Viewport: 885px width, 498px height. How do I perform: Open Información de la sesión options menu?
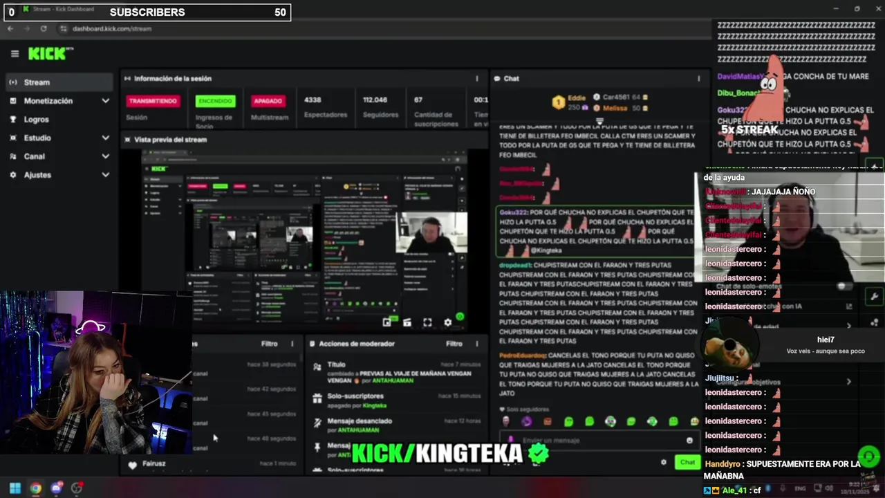(x=476, y=78)
